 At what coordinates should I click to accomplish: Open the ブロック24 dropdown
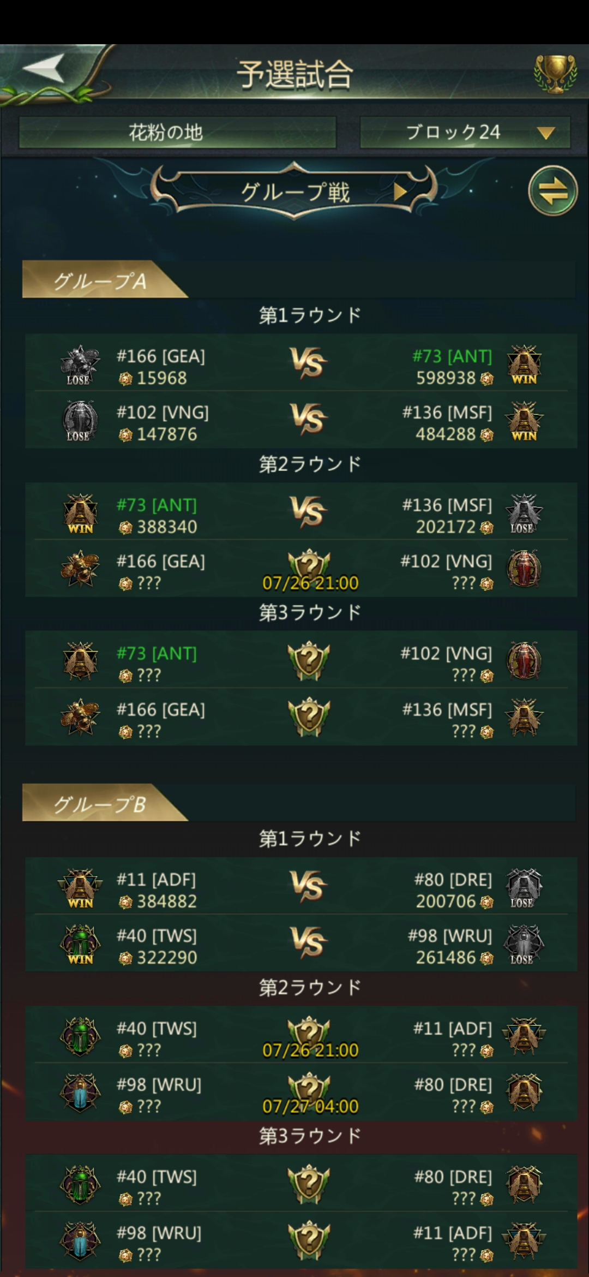[x=465, y=132]
